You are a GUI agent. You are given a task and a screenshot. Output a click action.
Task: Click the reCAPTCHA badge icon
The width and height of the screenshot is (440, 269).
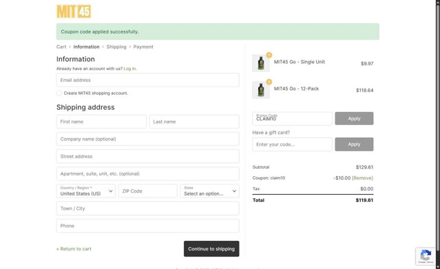(x=426, y=256)
